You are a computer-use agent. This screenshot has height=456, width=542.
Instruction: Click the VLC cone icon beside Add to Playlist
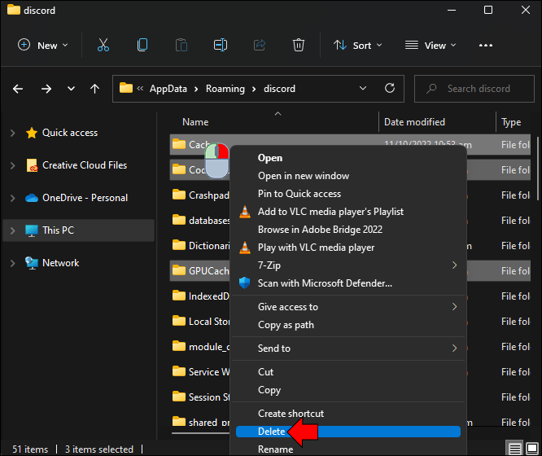[x=245, y=212]
